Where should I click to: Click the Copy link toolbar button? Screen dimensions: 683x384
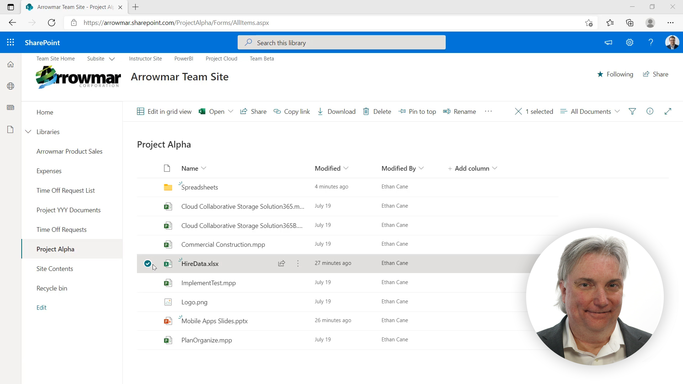tap(291, 111)
